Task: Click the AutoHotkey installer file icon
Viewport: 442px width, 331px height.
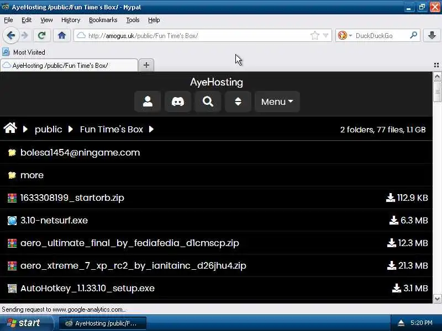Action: coord(12,289)
